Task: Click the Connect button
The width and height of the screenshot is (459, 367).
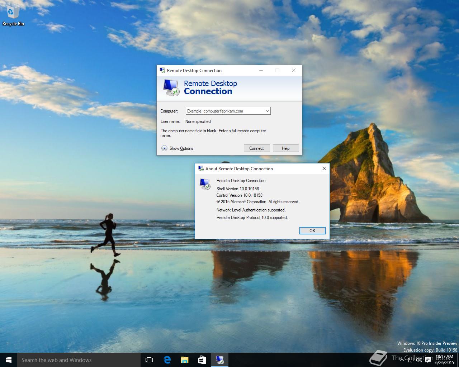Action: coord(256,148)
